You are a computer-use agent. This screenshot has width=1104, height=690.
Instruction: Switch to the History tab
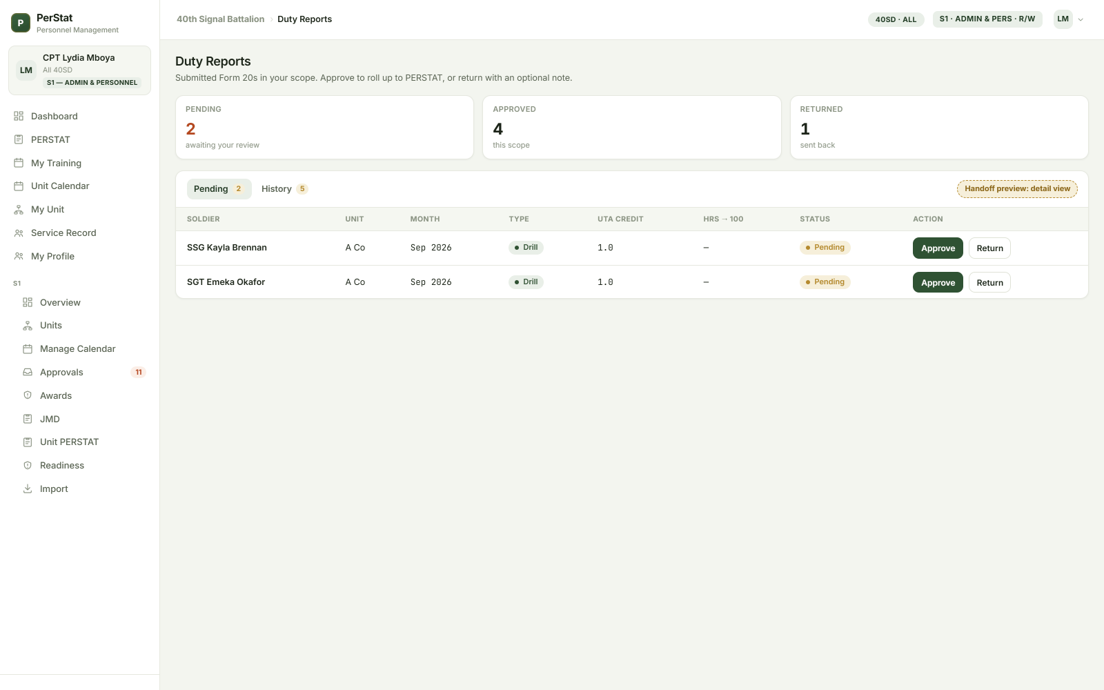pos(284,189)
